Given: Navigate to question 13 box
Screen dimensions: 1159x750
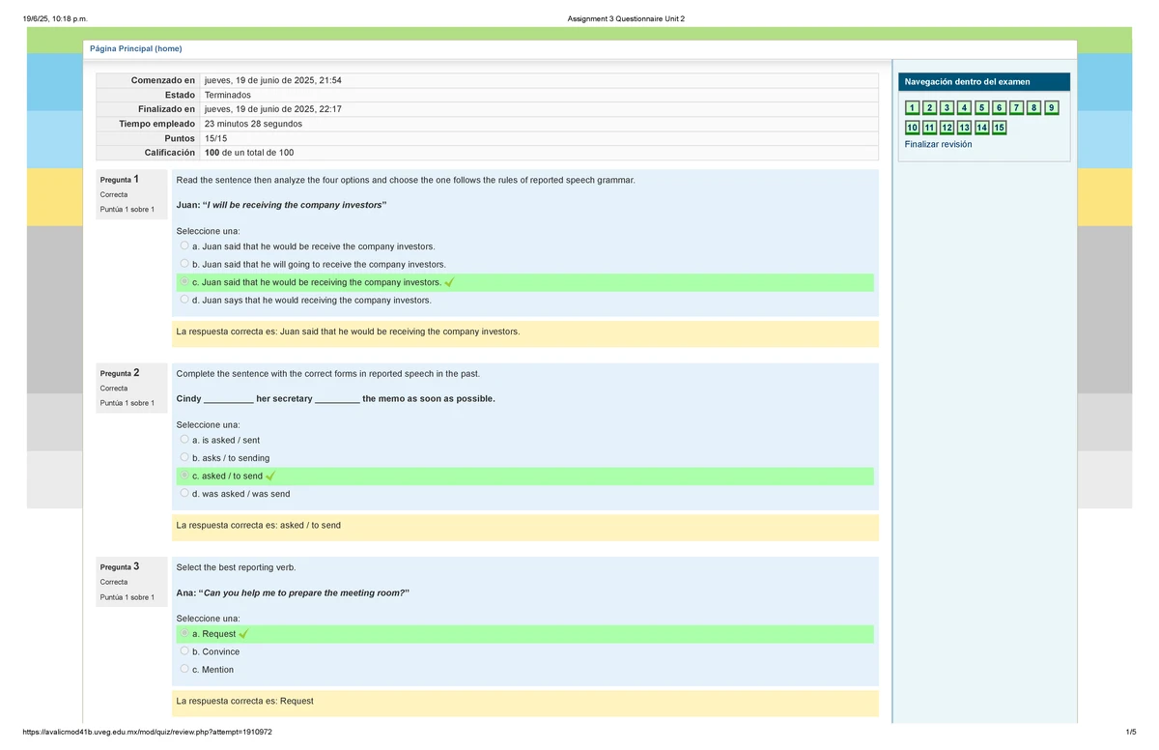Looking at the screenshot, I should click(x=964, y=128).
